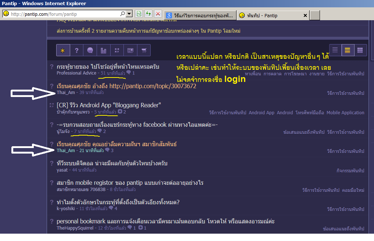
Task: Select the all-topics asterisk filter icon
Action: [63, 50]
